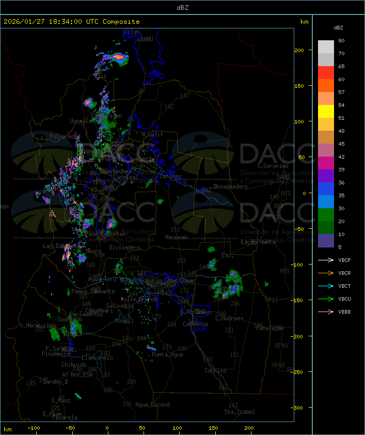Click the -100 tick on horizontal axis
The height and width of the screenshot is (435, 365).
[x=34, y=428]
